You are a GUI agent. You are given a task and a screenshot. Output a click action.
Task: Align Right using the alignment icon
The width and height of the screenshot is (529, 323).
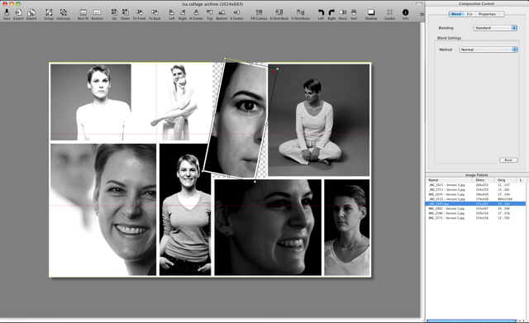point(183,14)
